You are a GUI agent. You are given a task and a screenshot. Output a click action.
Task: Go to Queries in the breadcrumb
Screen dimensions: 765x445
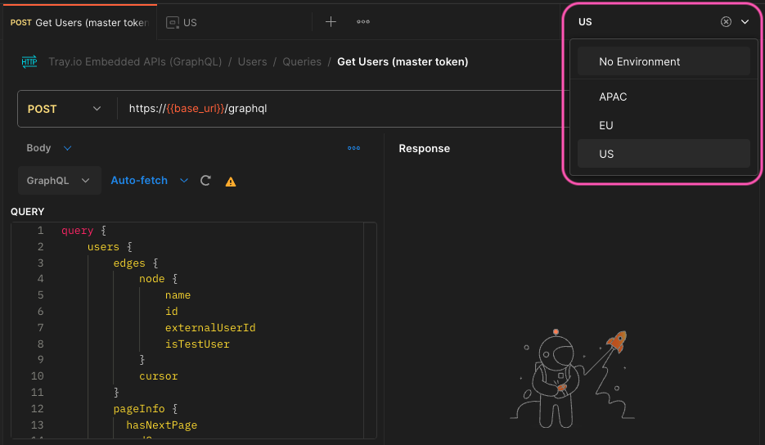[x=302, y=61]
